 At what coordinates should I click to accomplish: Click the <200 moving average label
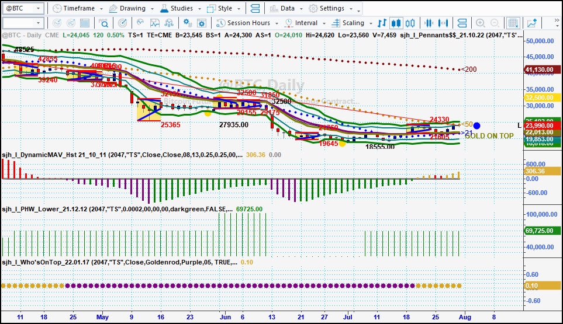tap(468, 69)
